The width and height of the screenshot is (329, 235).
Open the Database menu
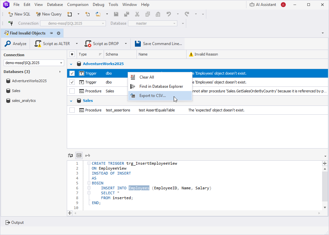(x=55, y=5)
